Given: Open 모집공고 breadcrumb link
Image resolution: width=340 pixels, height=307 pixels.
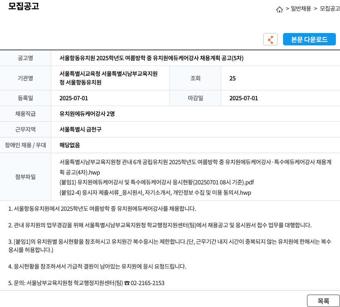Looking at the screenshot, I should 330,9.
